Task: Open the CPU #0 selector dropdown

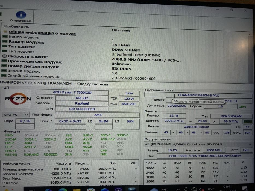Action: [x=16, y=115]
